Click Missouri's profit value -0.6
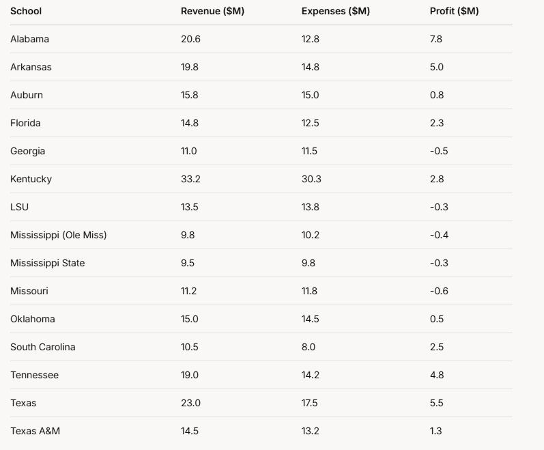This screenshot has width=544, height=450. pos(439,291)
